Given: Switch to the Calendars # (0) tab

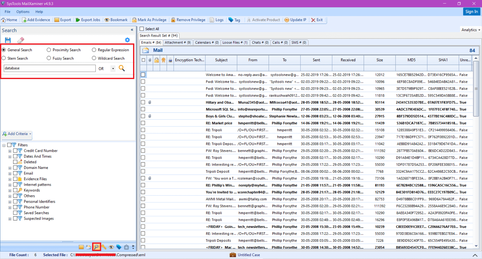Looking at the screenshot, I should point(207,42).
